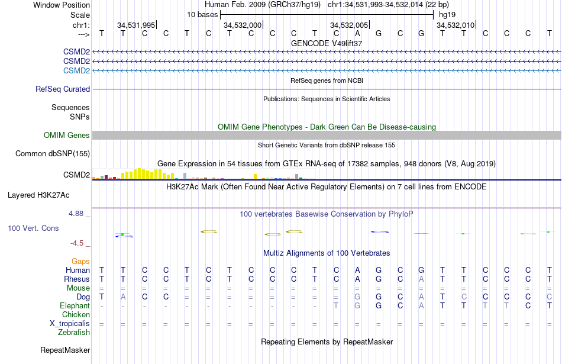The height and width of the screenshot is (364, 562).
Task: Click the Chicken alignment row label
Action: (76, 314)
